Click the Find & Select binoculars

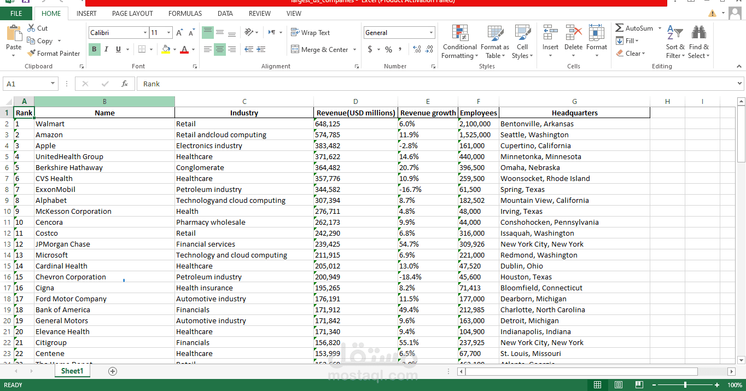pos(698,42)
